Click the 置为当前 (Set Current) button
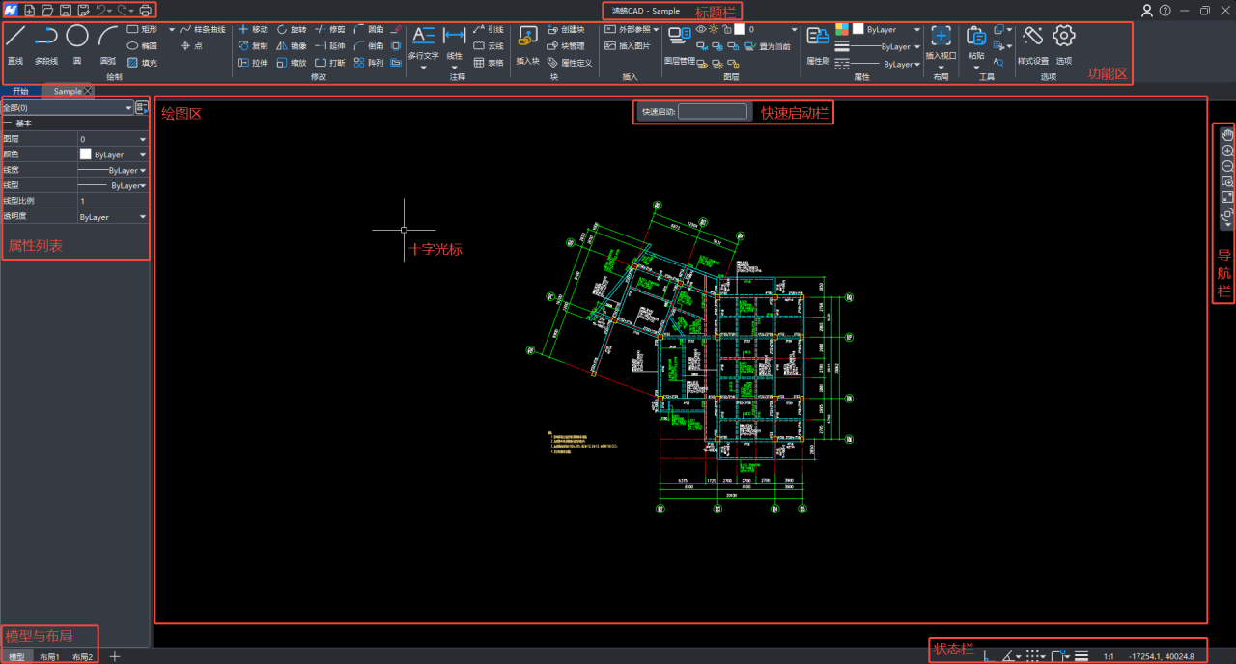The image size is (1236, 664). (x=767, y=46)
